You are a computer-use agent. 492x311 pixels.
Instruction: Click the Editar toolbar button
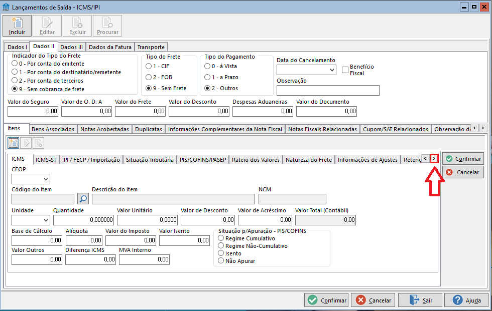click(x=47, y=26)
